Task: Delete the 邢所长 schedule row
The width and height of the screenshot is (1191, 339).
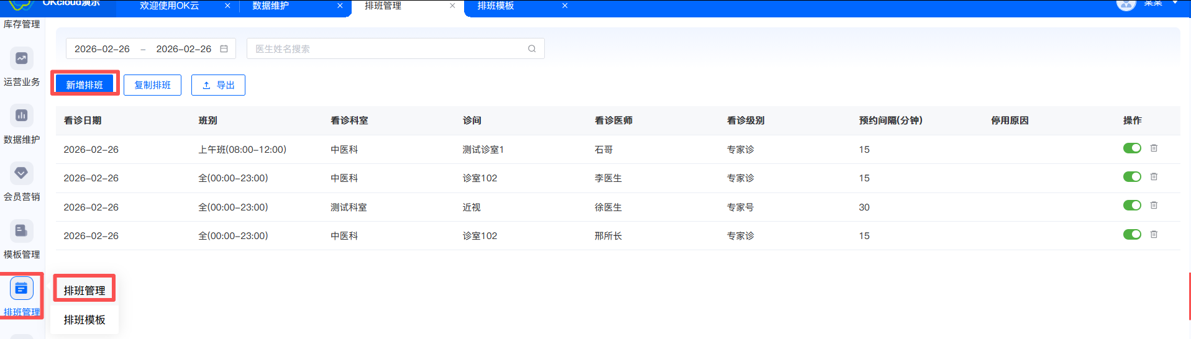Action: pyautogui.click(x=1154, y=235)
